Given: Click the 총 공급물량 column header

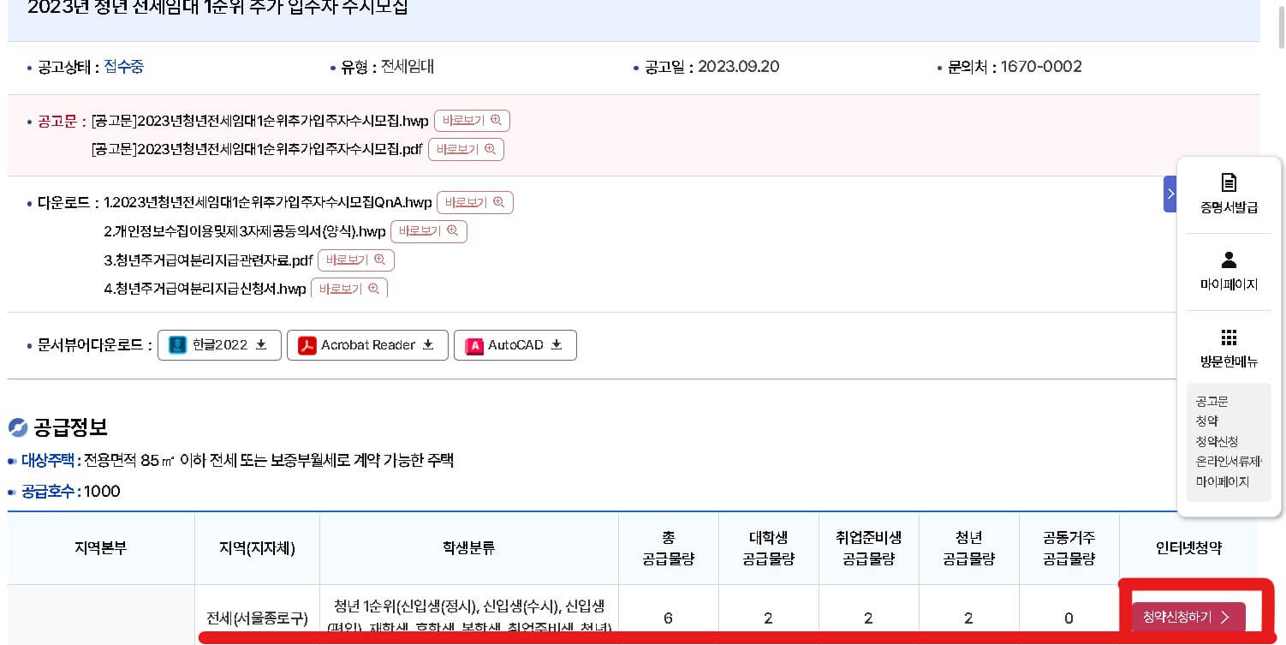Looking at the screenshot, I should [669, 548].
